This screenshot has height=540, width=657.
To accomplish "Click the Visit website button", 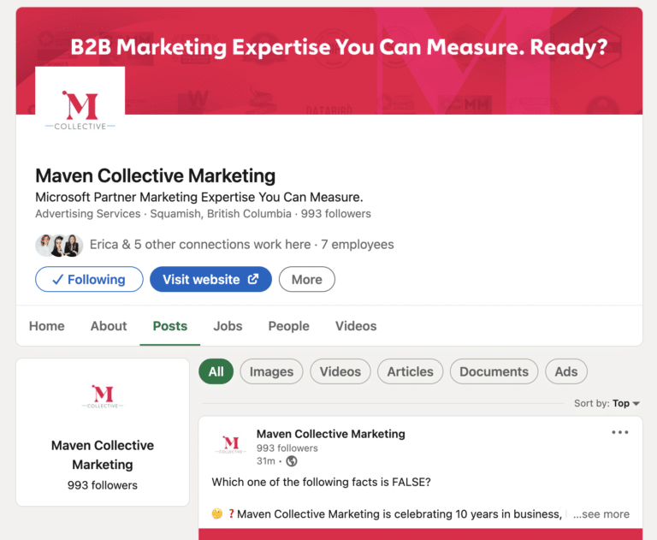I will coord(210,279).
